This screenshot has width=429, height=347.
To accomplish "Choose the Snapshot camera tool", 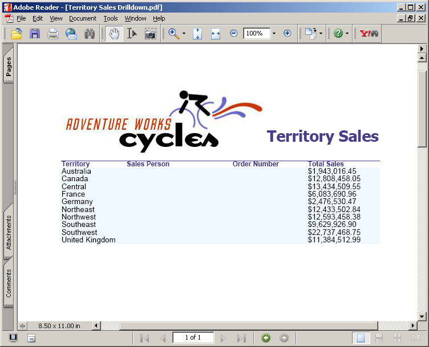I will pyautogui.click(x=150, y=34).
